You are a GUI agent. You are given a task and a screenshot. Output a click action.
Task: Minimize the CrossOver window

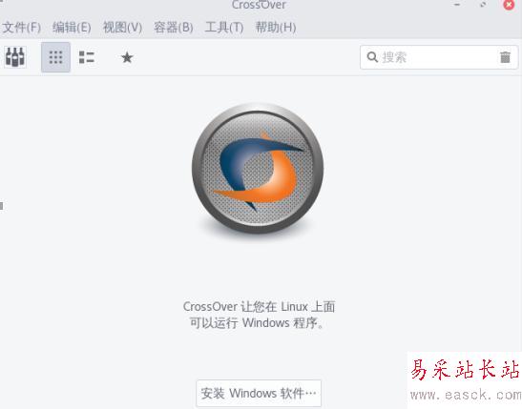[x=457, y=5]
